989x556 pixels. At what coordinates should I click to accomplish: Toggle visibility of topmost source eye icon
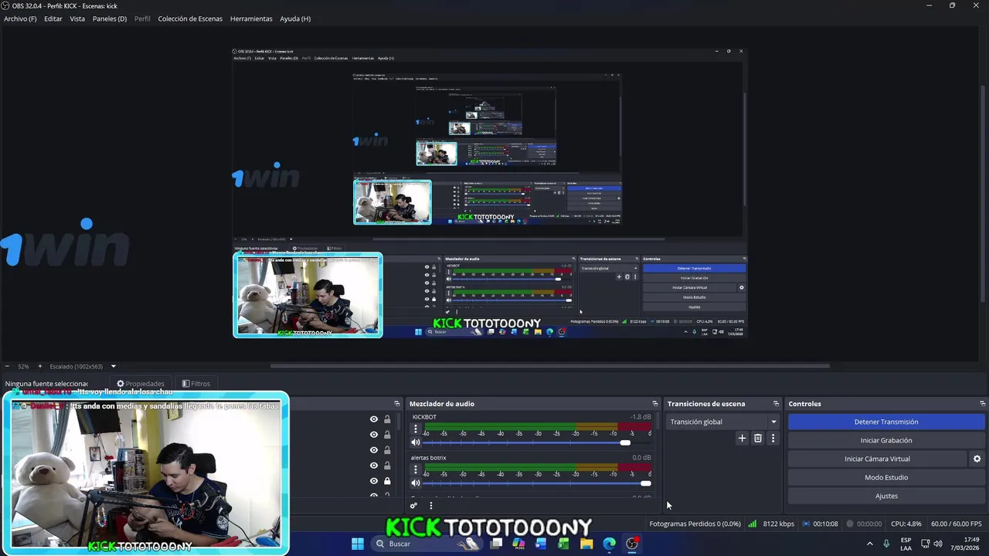click(374, 419)
